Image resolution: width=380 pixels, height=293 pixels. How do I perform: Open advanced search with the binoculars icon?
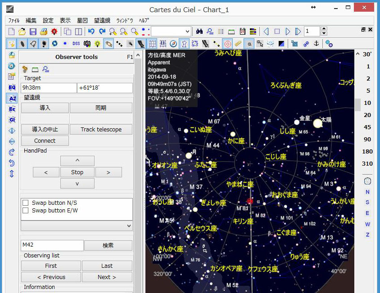coord(199,32)
